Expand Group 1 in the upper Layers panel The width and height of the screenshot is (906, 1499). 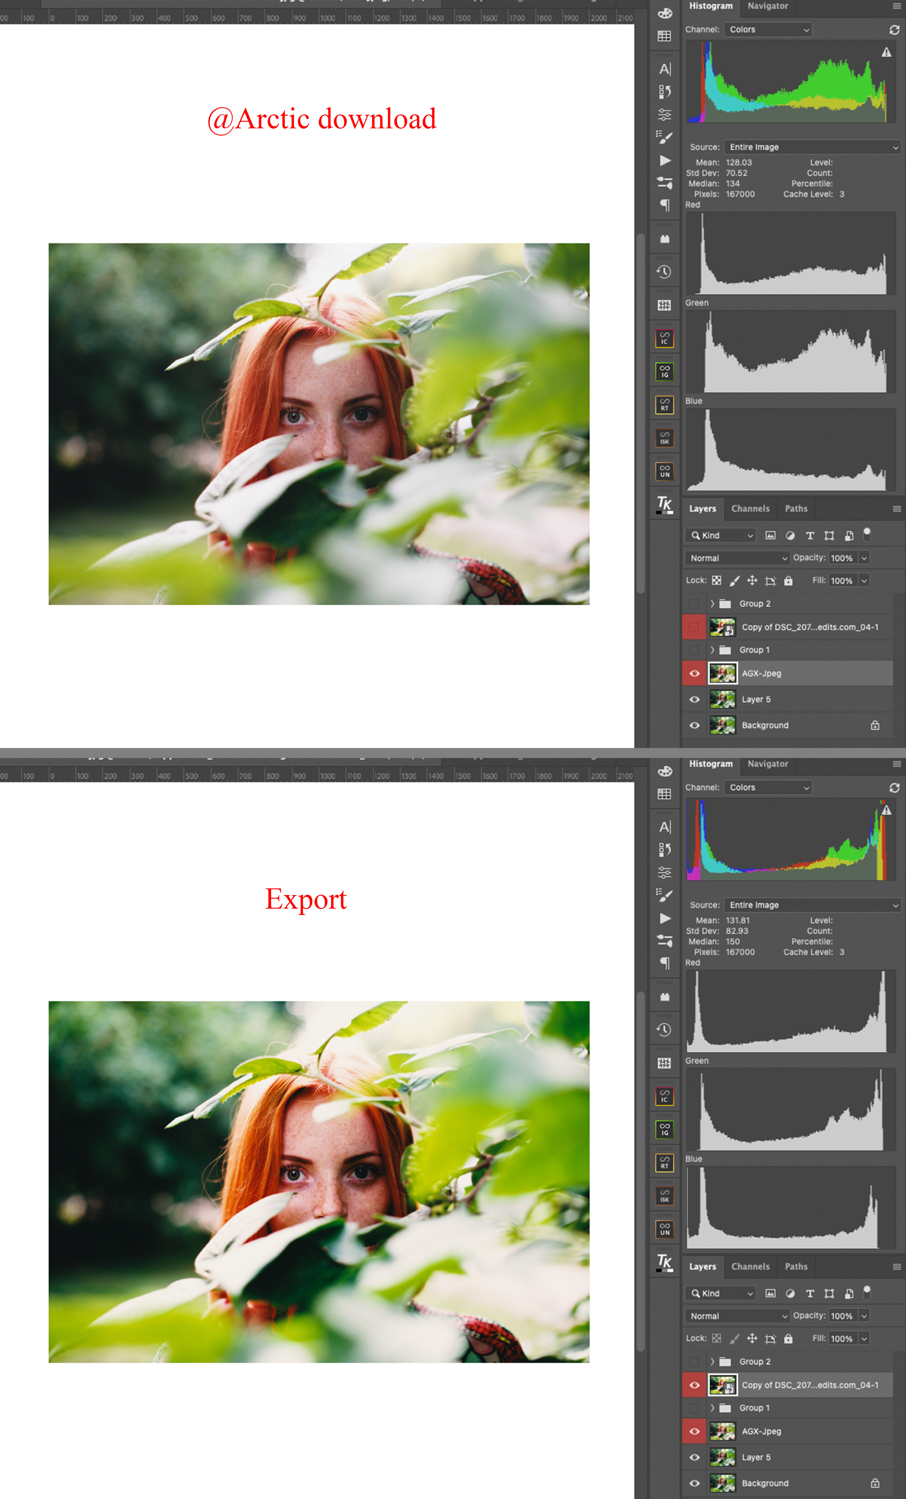tap(712, 650)
